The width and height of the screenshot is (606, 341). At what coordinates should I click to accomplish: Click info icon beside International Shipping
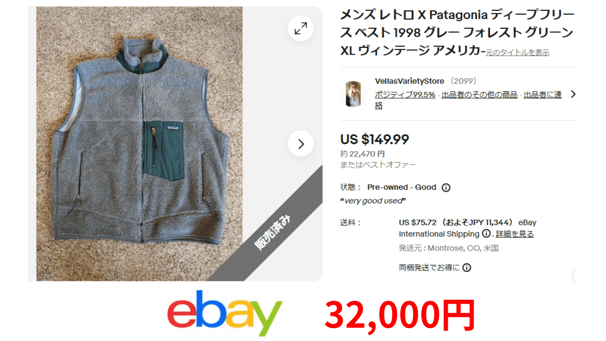[x=486, y=233]
